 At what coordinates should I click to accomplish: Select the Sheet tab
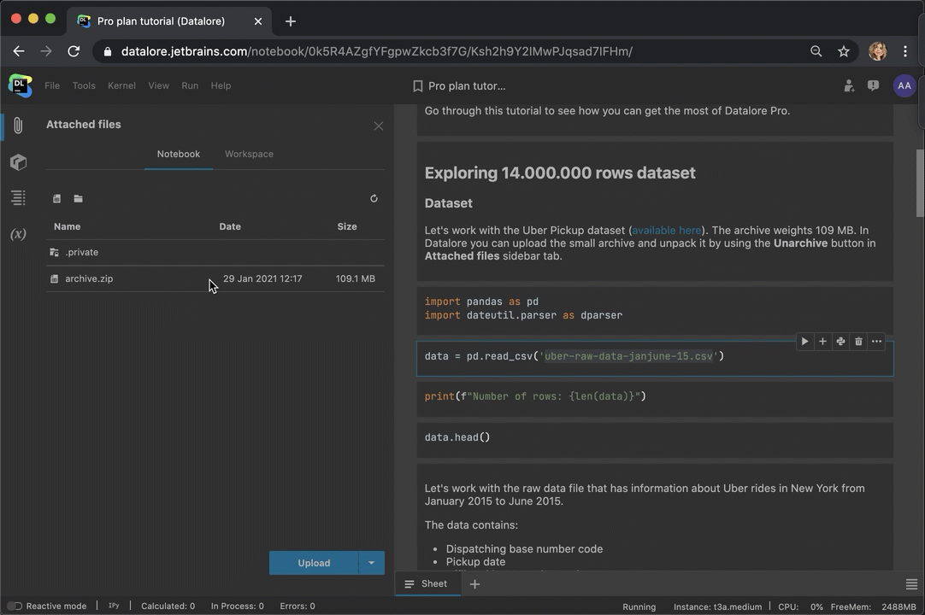click(427, 583)
